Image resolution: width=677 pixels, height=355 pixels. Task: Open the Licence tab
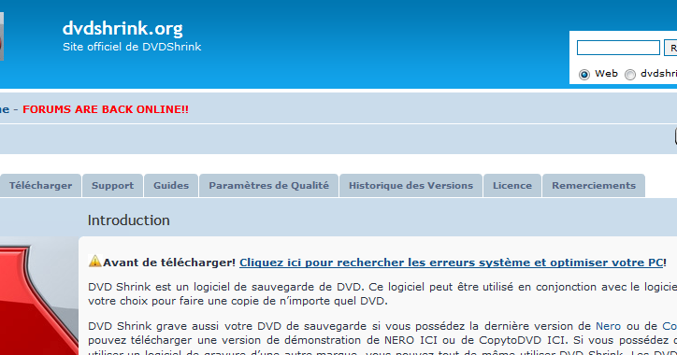[x=512, y=186]
